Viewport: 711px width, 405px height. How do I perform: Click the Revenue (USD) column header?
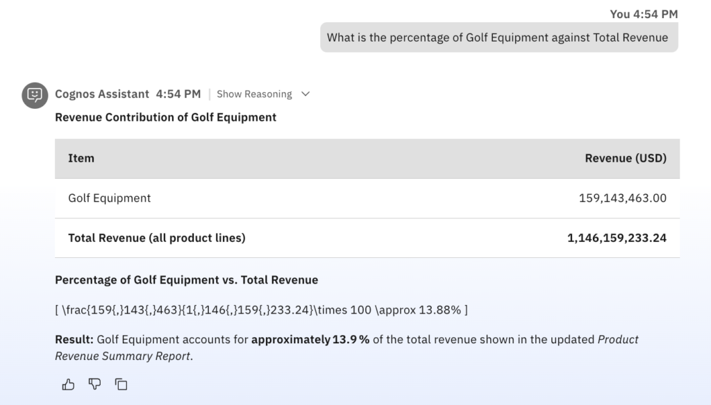coord(625,158)
